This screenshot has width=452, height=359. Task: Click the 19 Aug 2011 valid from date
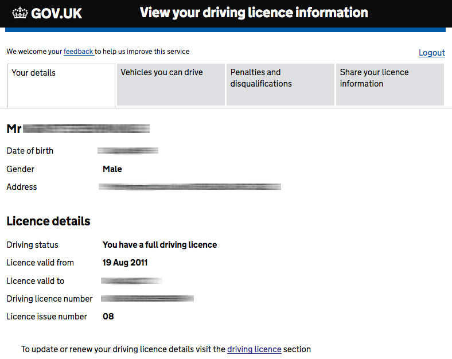125,263
